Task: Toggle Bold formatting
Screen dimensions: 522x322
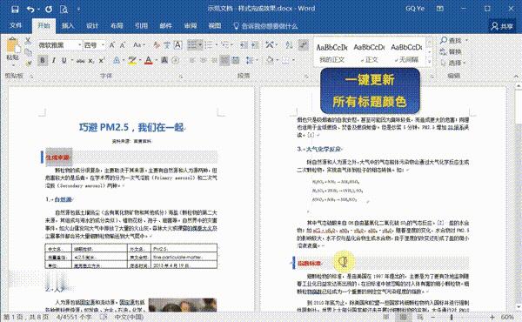Action: (43, 61)
